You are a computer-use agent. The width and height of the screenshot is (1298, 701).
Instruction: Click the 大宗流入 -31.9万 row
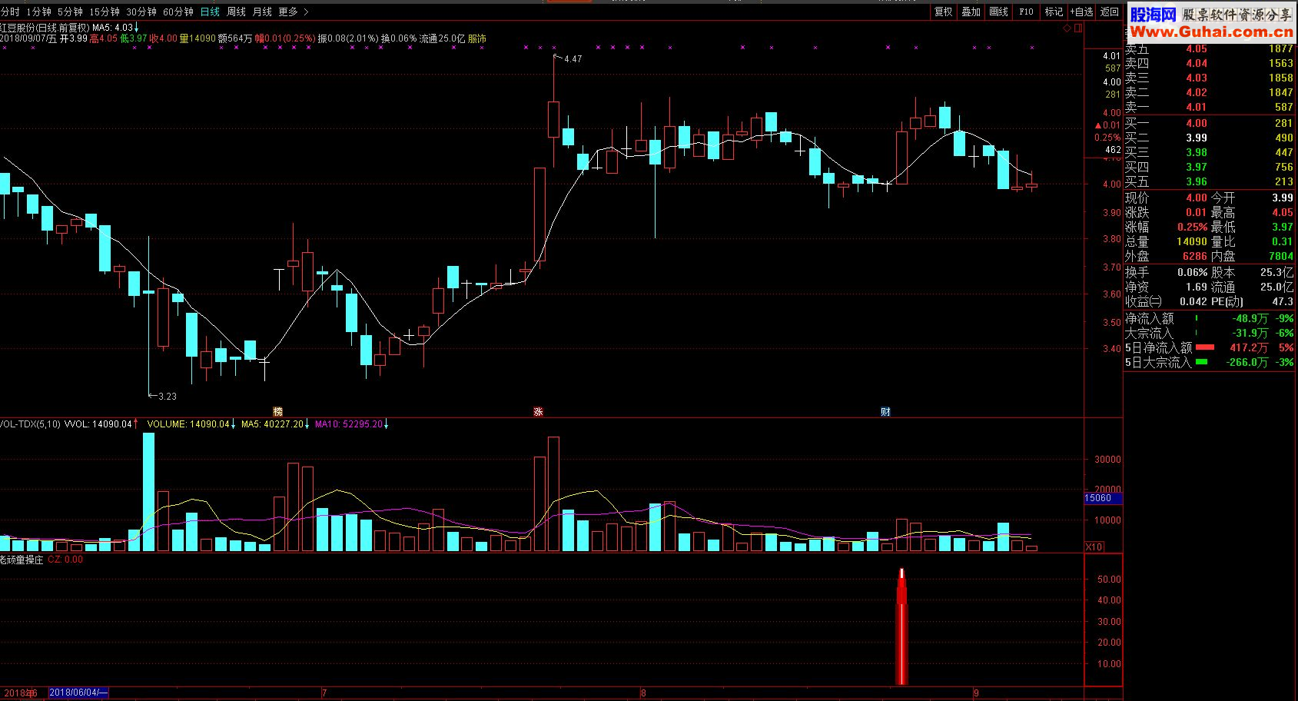[1210, 333]
